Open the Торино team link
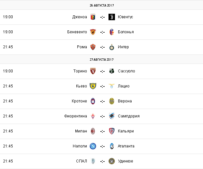203x169 pixels. coord(80,71)
